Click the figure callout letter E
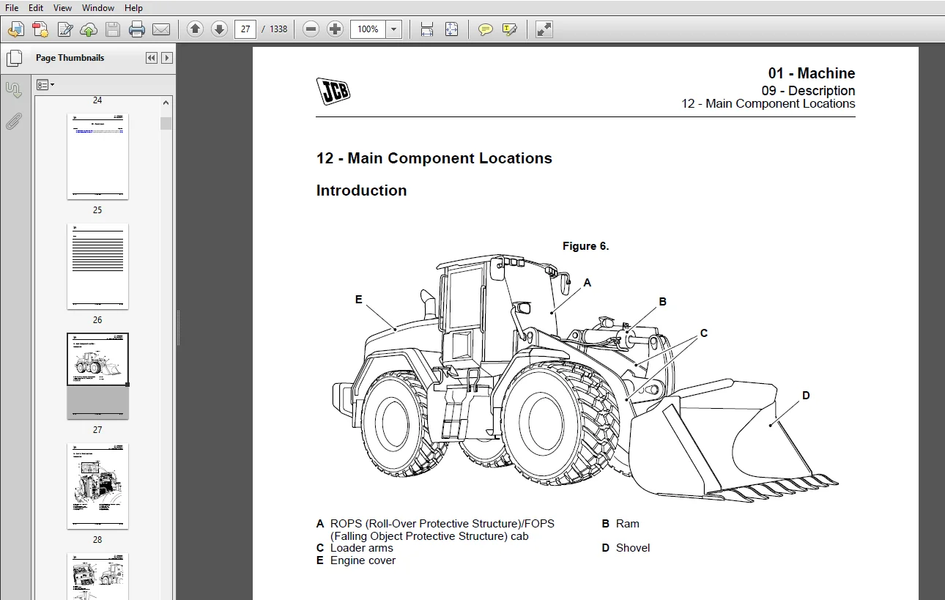The width and height of the screenshot is (945, 600). (x=359, y=300)
